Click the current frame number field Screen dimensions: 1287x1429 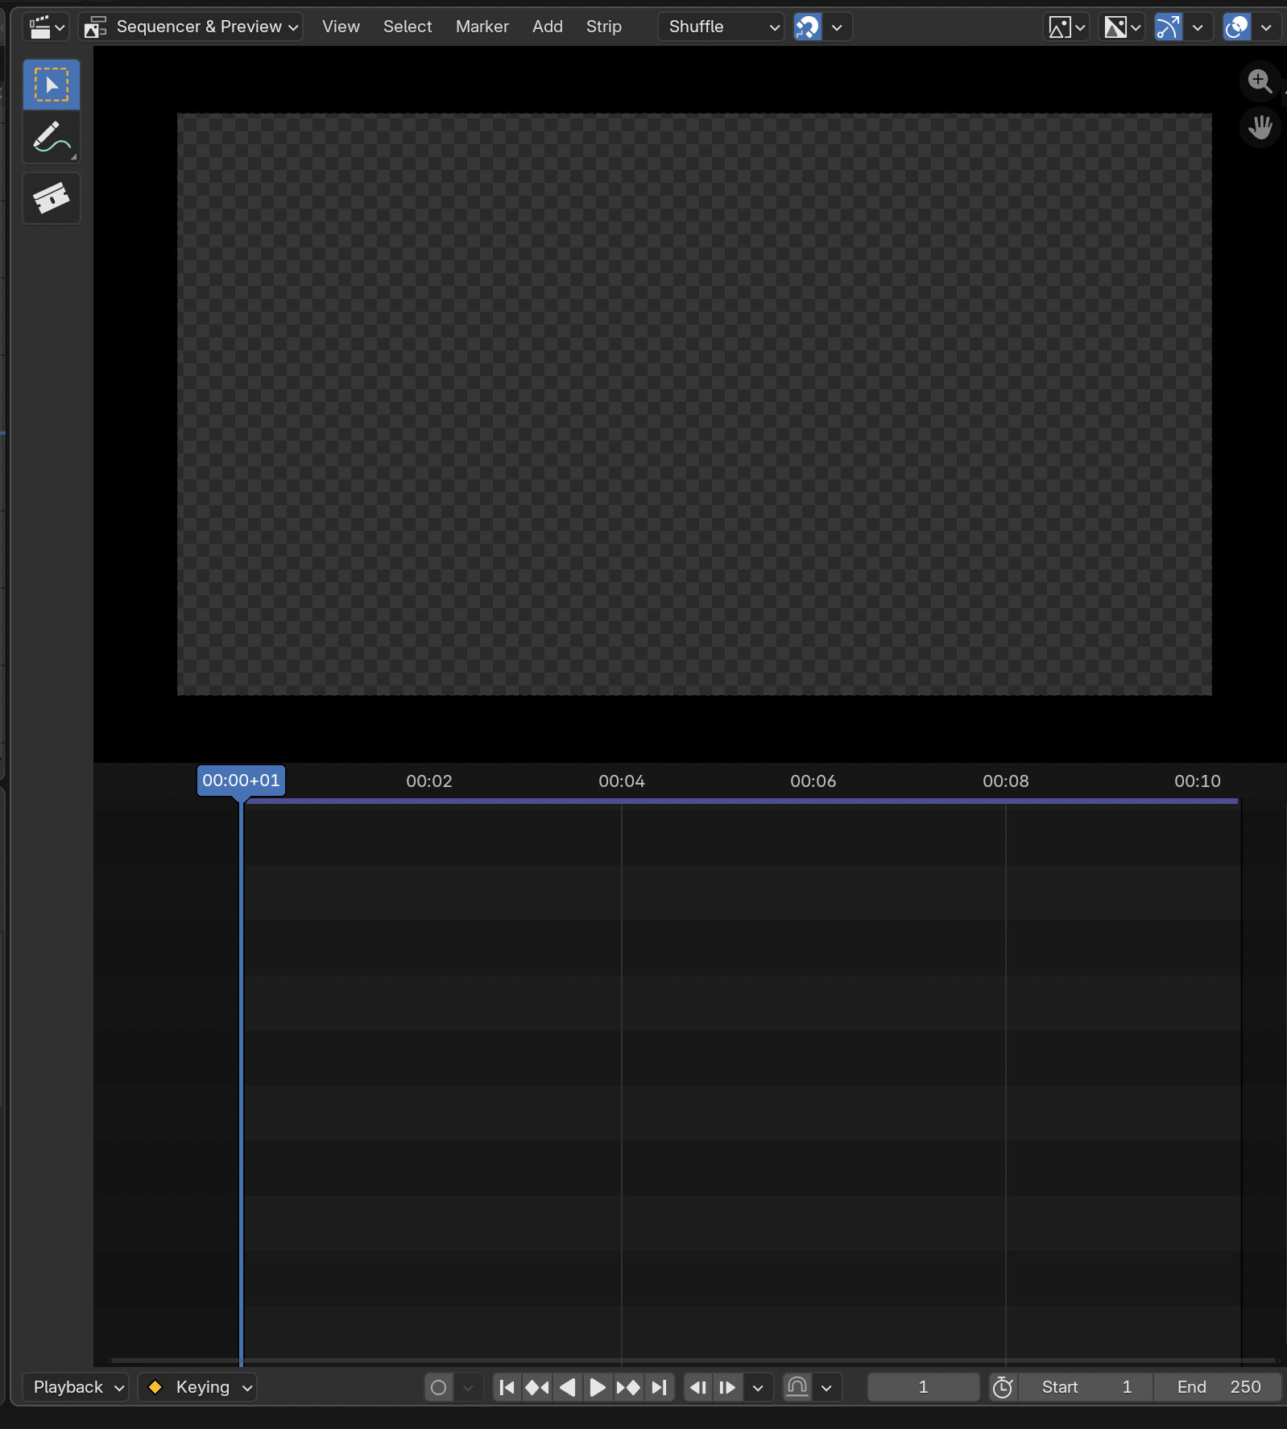(x=923, y=1387)
